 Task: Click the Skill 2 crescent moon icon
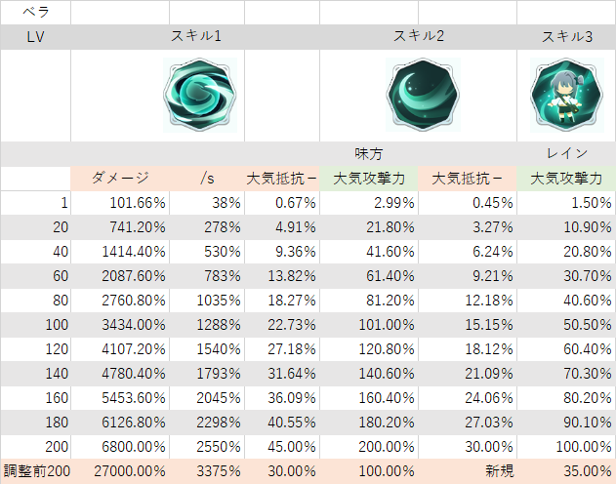[423, 95]
